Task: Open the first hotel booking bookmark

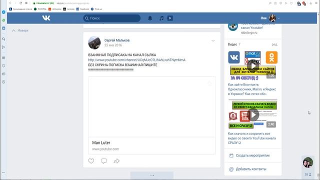Action: pyautogui.click(x=20, y=9)
